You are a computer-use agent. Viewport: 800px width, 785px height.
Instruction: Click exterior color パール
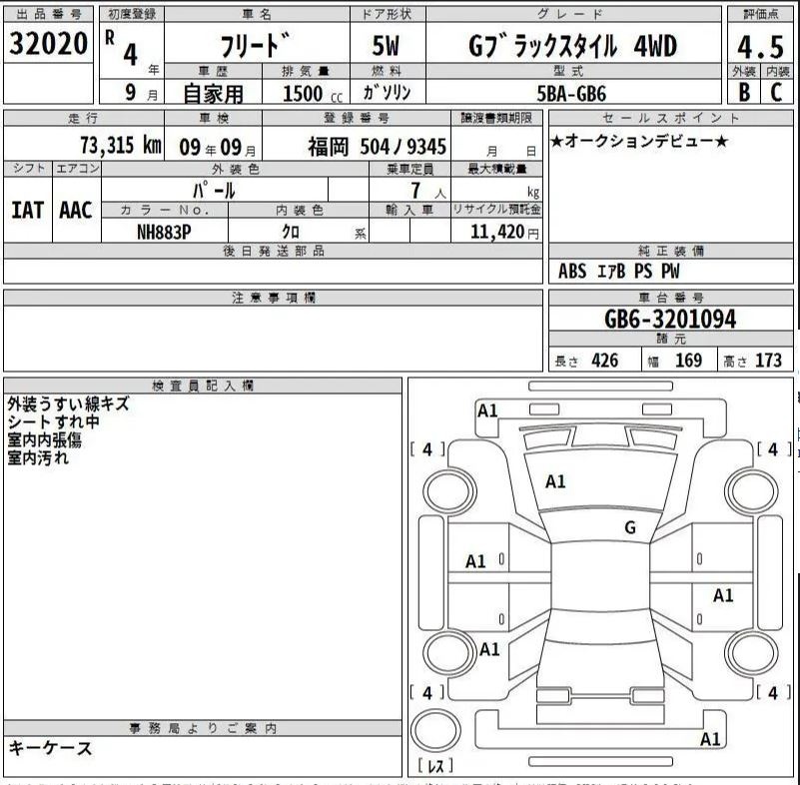coord(214,191)
